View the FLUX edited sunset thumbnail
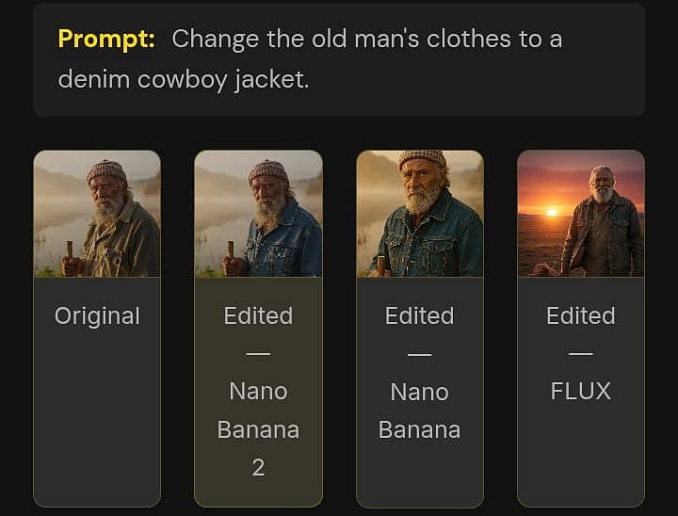The width and height of the screenshot is (678, 516). pyautogui.click(x=581, y=214)
